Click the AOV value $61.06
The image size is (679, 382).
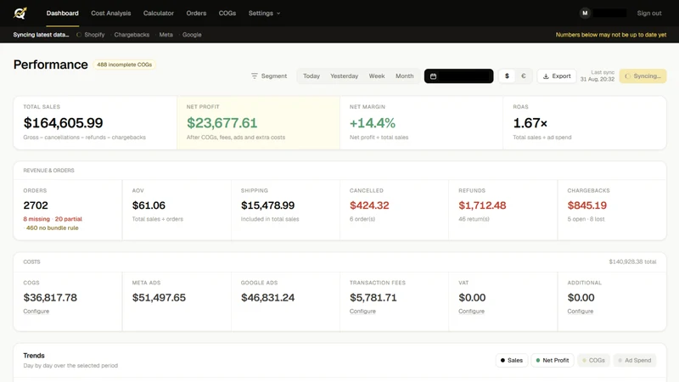149,205
